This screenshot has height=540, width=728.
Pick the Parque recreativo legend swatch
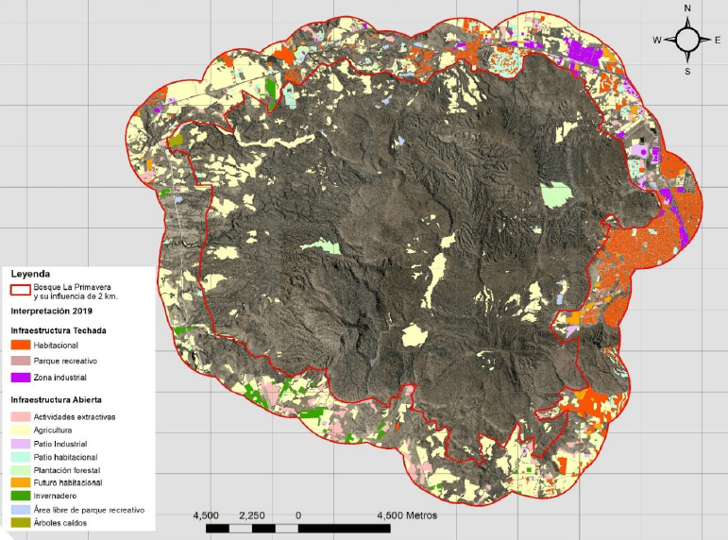tap(19, 362)
